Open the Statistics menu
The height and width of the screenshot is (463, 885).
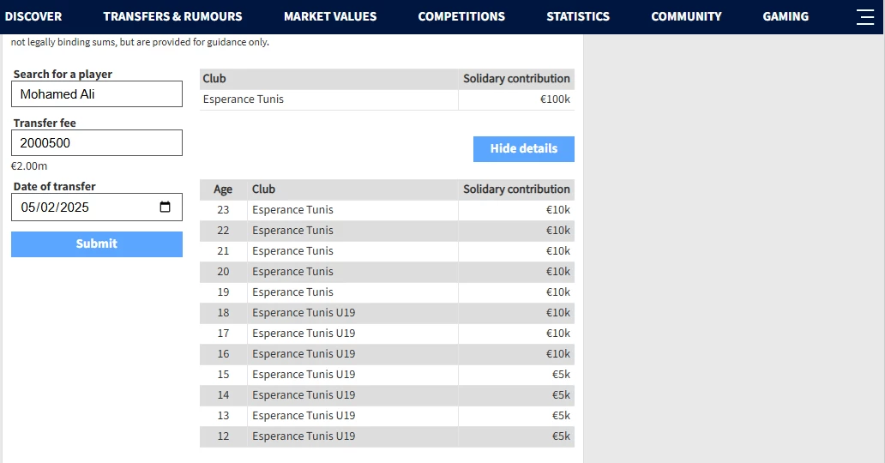[578, 16]
